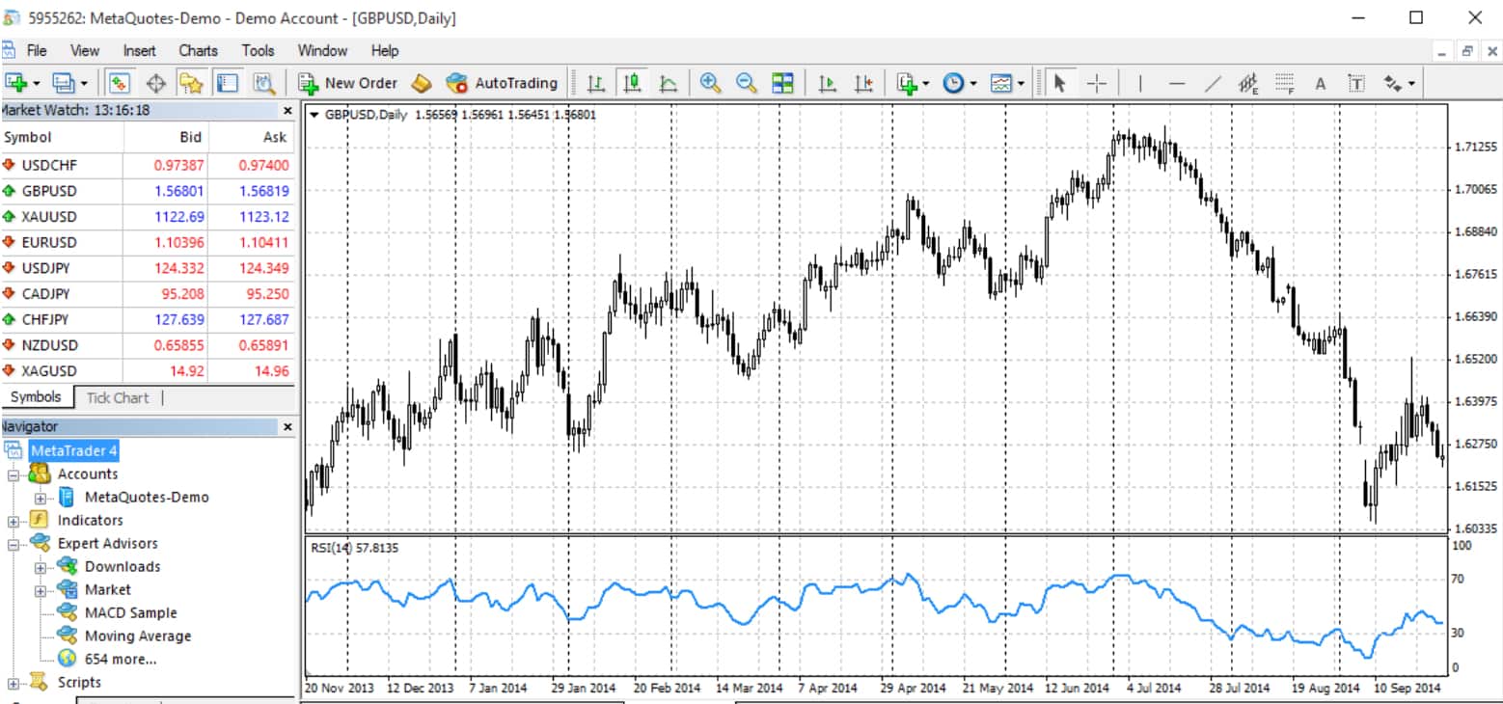
Task: Toggle AutoTrading on or off
Action: coord(503,83)
